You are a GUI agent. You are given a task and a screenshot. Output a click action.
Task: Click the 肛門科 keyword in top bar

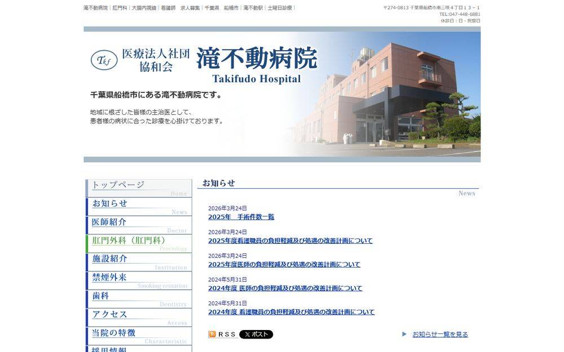[x=120, y=8]
